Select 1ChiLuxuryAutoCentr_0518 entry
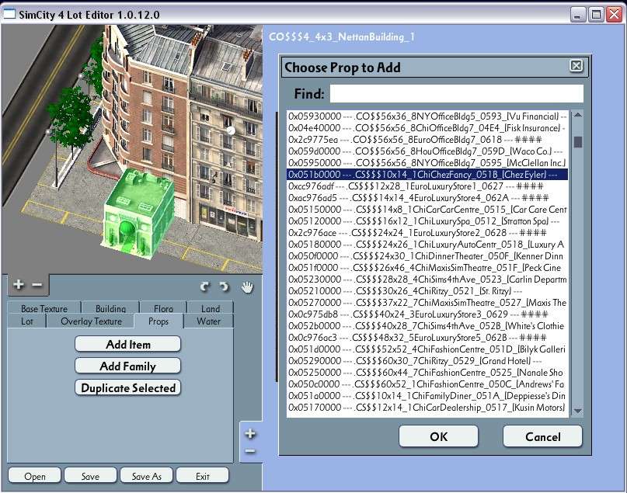Viewport: 627px width, 493px height. coord(427,244)
